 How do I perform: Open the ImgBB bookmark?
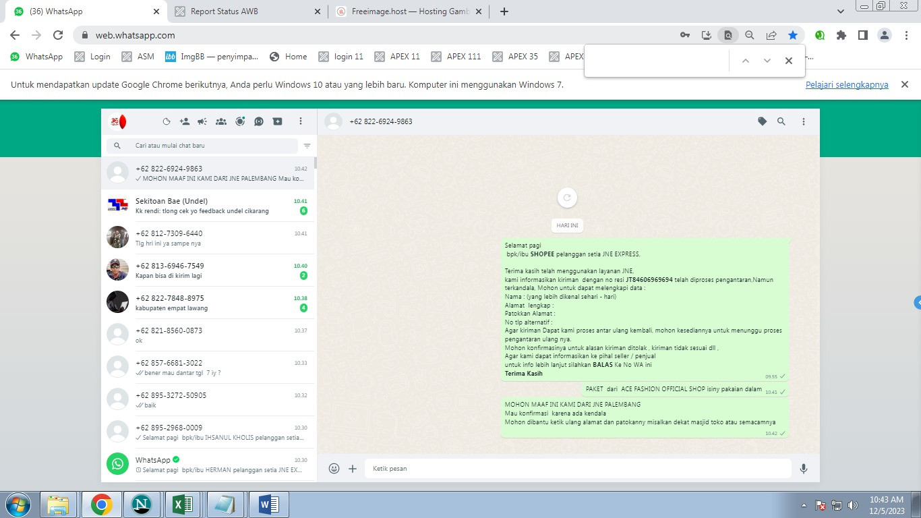(x=212, y=57)
